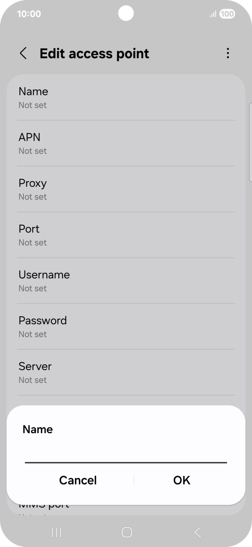This screenshot has width=252, height=547.
Task: Open the three-dot overflow menu
Action: pos(228,53)
